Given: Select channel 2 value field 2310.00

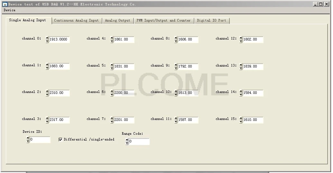Looking at the screenshot, I should 59,93.
